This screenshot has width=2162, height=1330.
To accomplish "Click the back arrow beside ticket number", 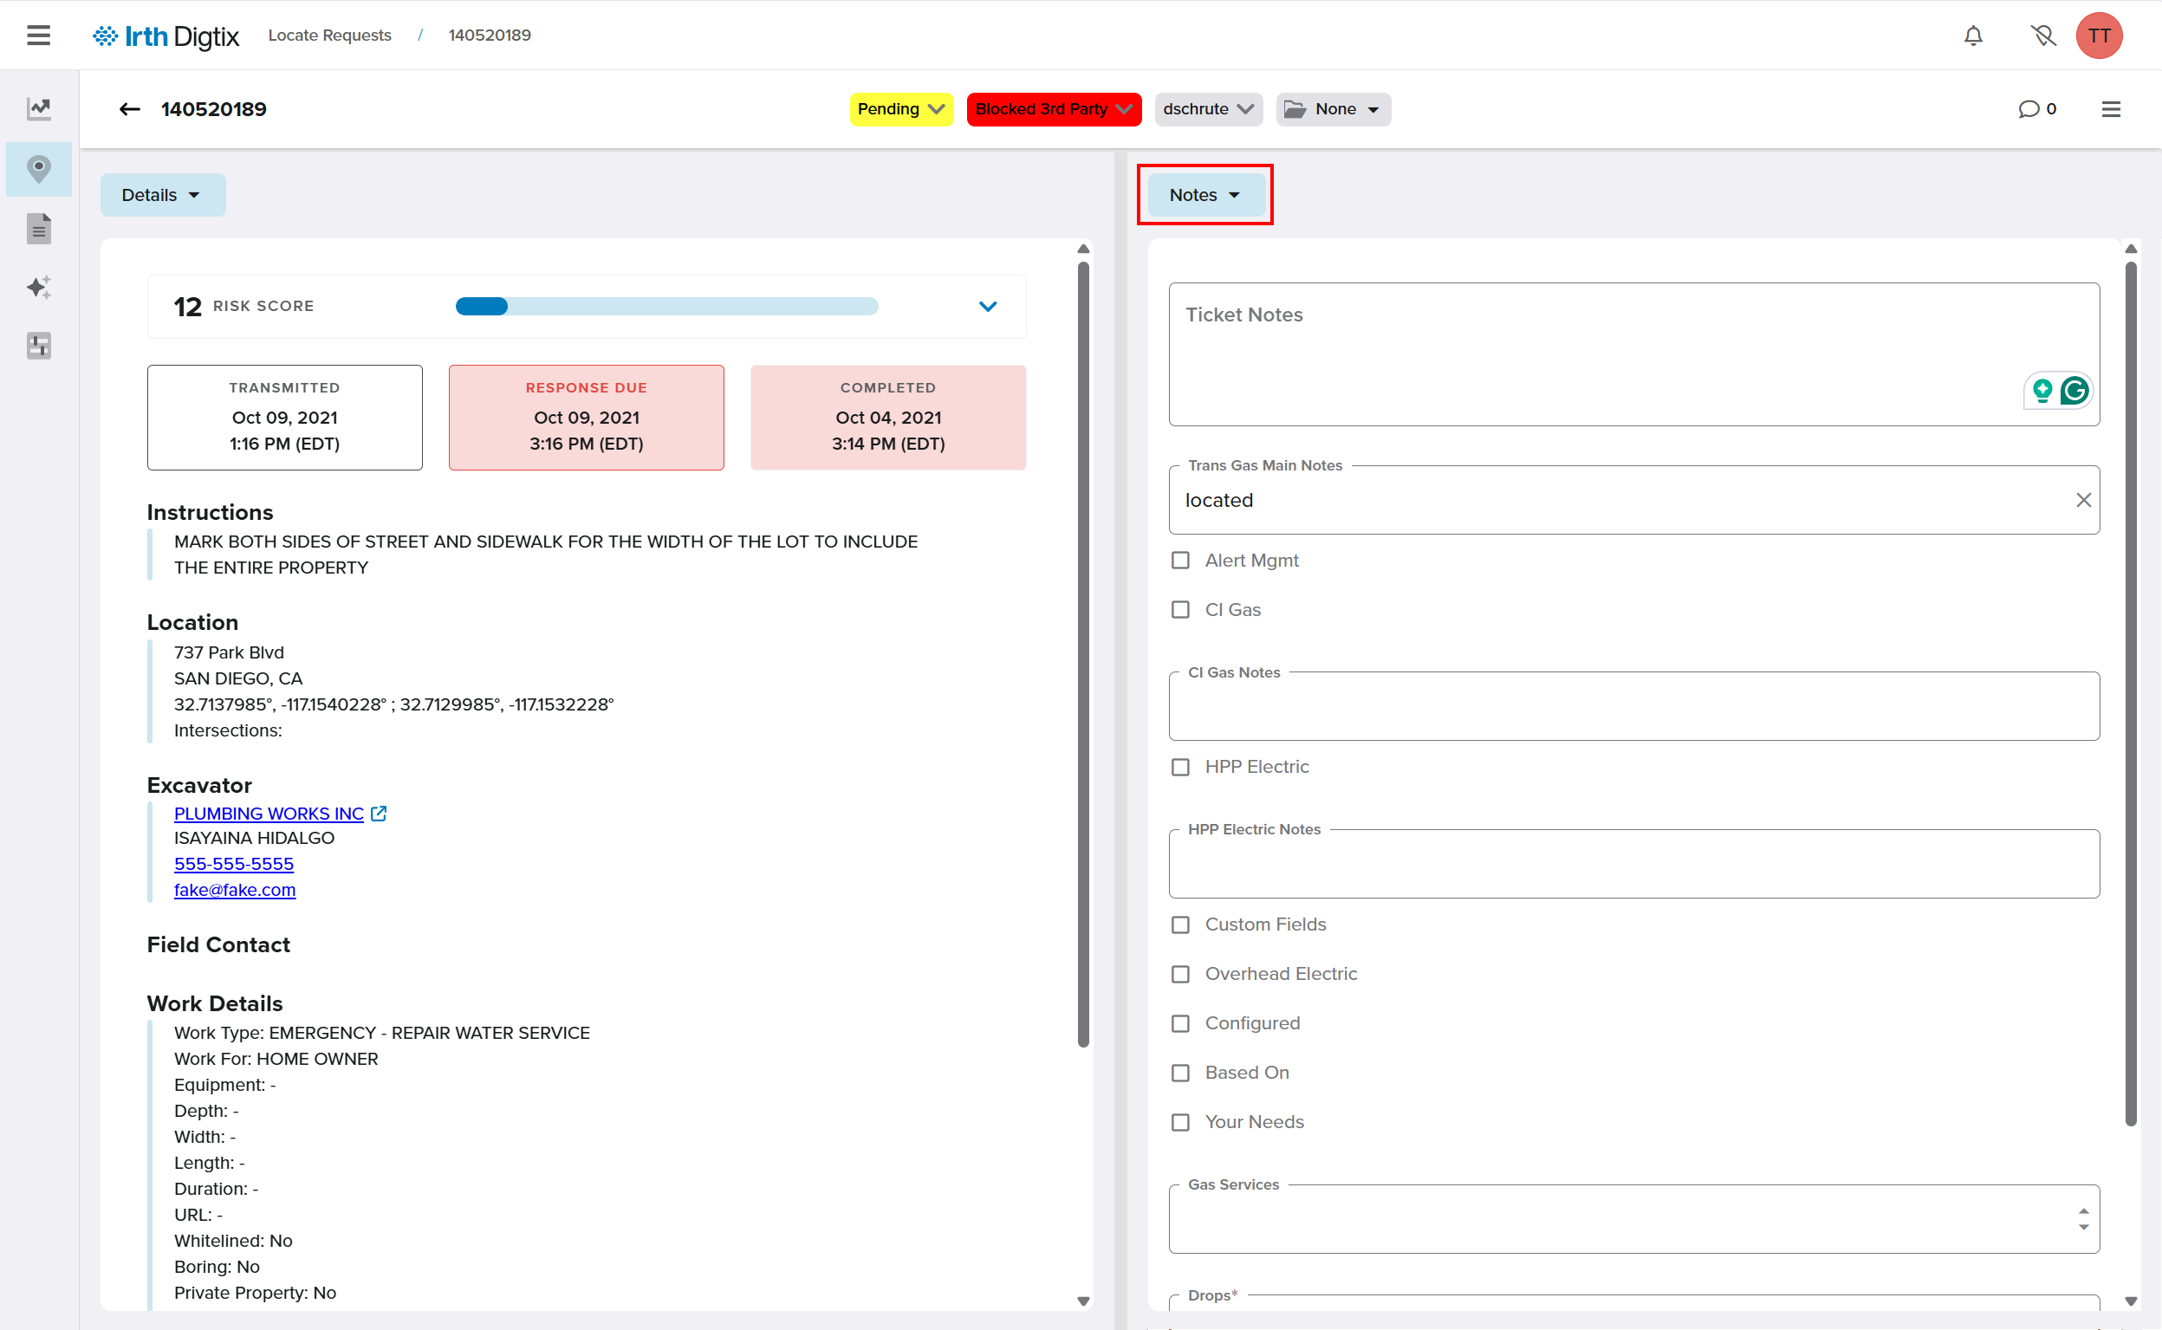I will (x=129, y=109).
